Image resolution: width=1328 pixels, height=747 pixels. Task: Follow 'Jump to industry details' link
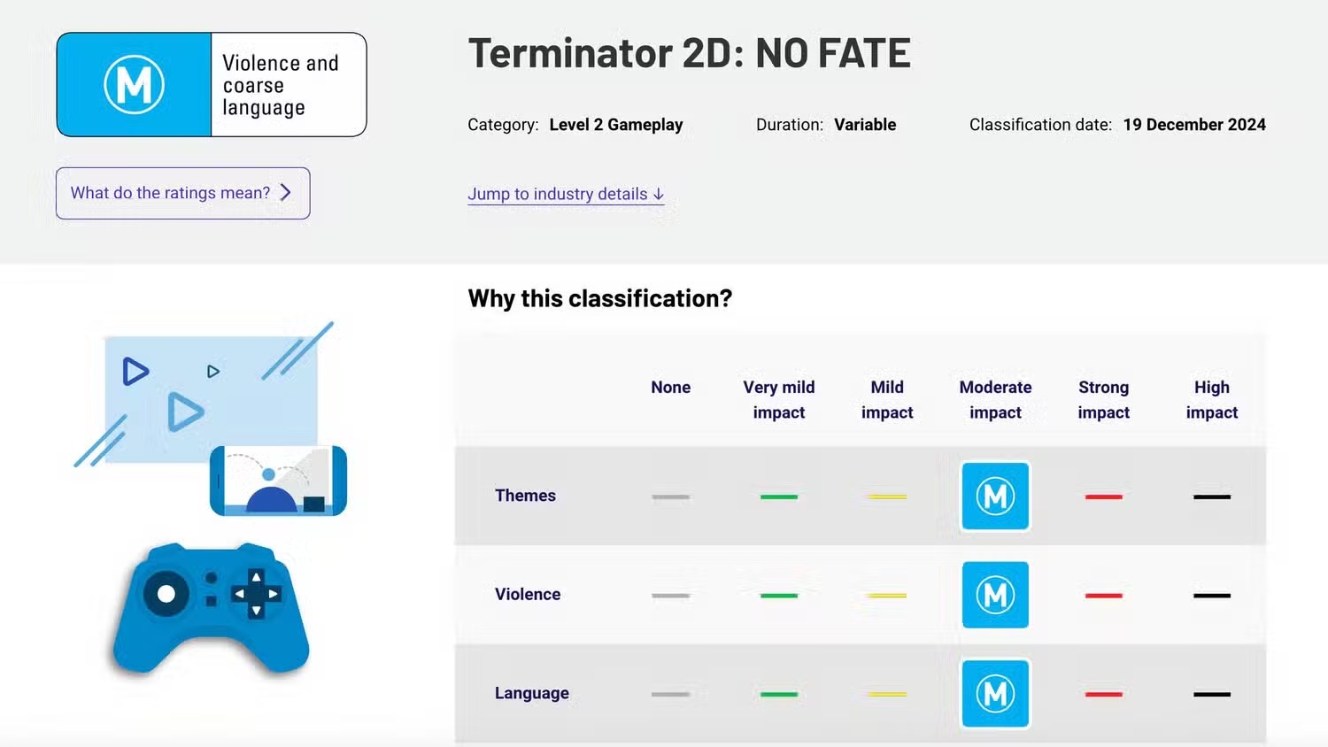(x=566, y=194)
